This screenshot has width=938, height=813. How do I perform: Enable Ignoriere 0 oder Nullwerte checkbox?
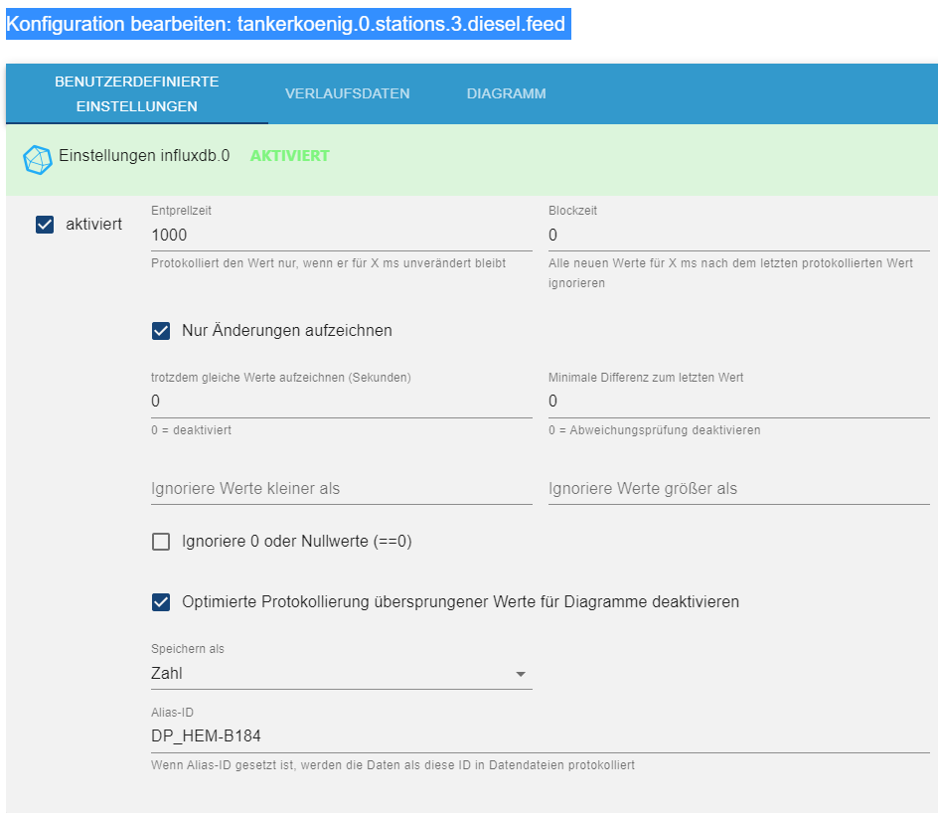[x=161, y=542]
